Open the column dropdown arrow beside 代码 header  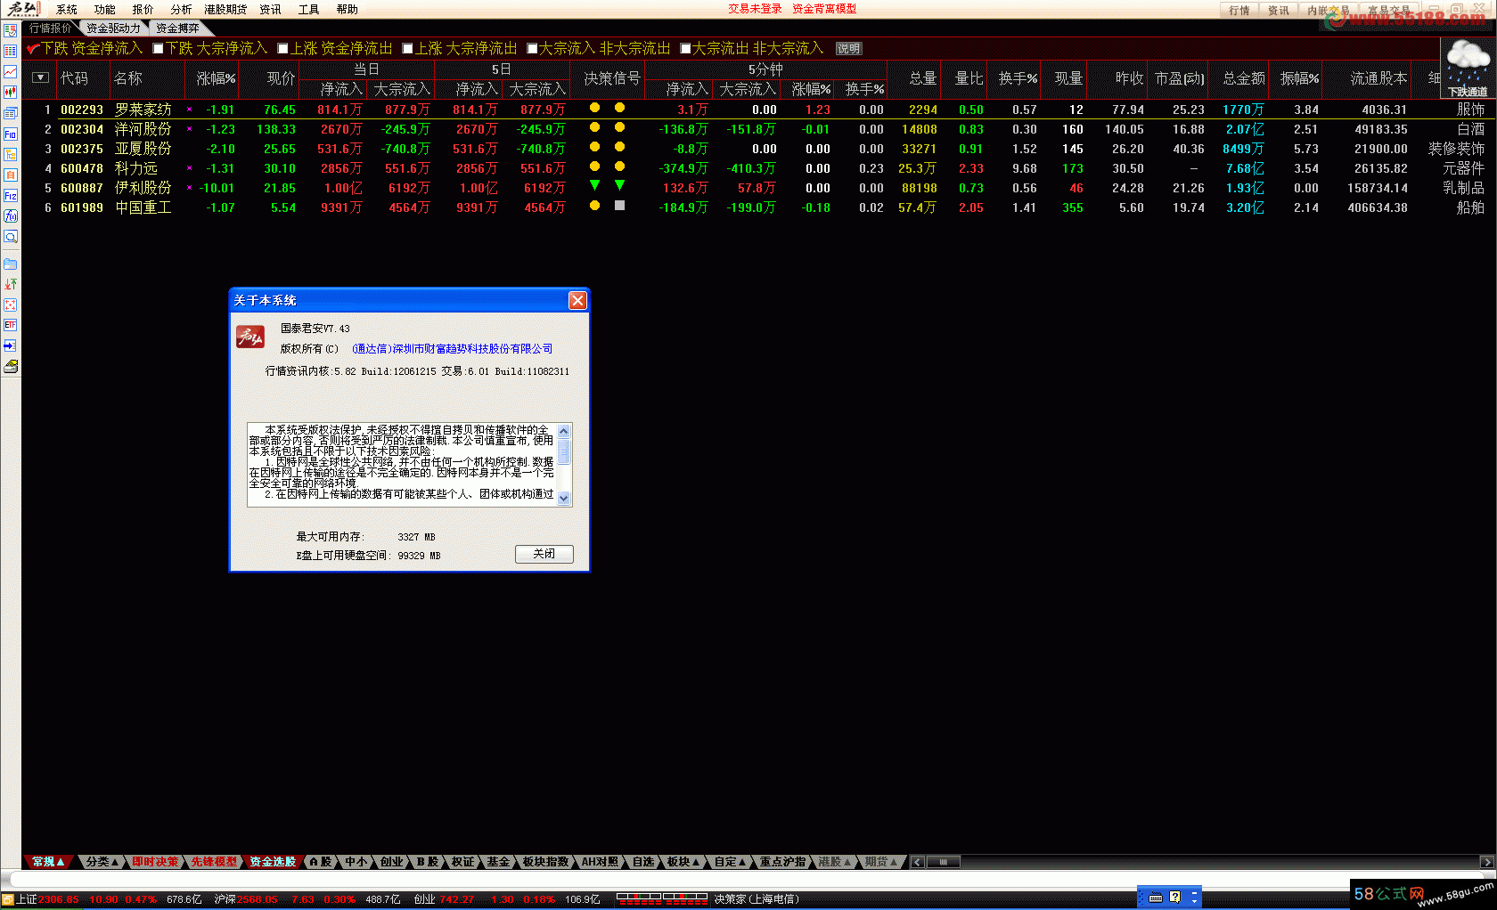40,77
